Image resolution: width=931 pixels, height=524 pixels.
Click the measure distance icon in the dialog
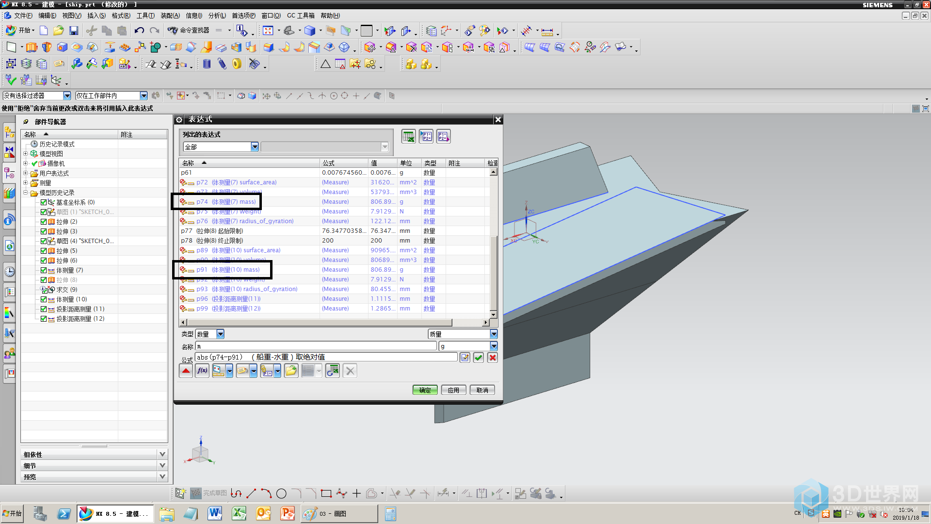(x=219, y=371)
